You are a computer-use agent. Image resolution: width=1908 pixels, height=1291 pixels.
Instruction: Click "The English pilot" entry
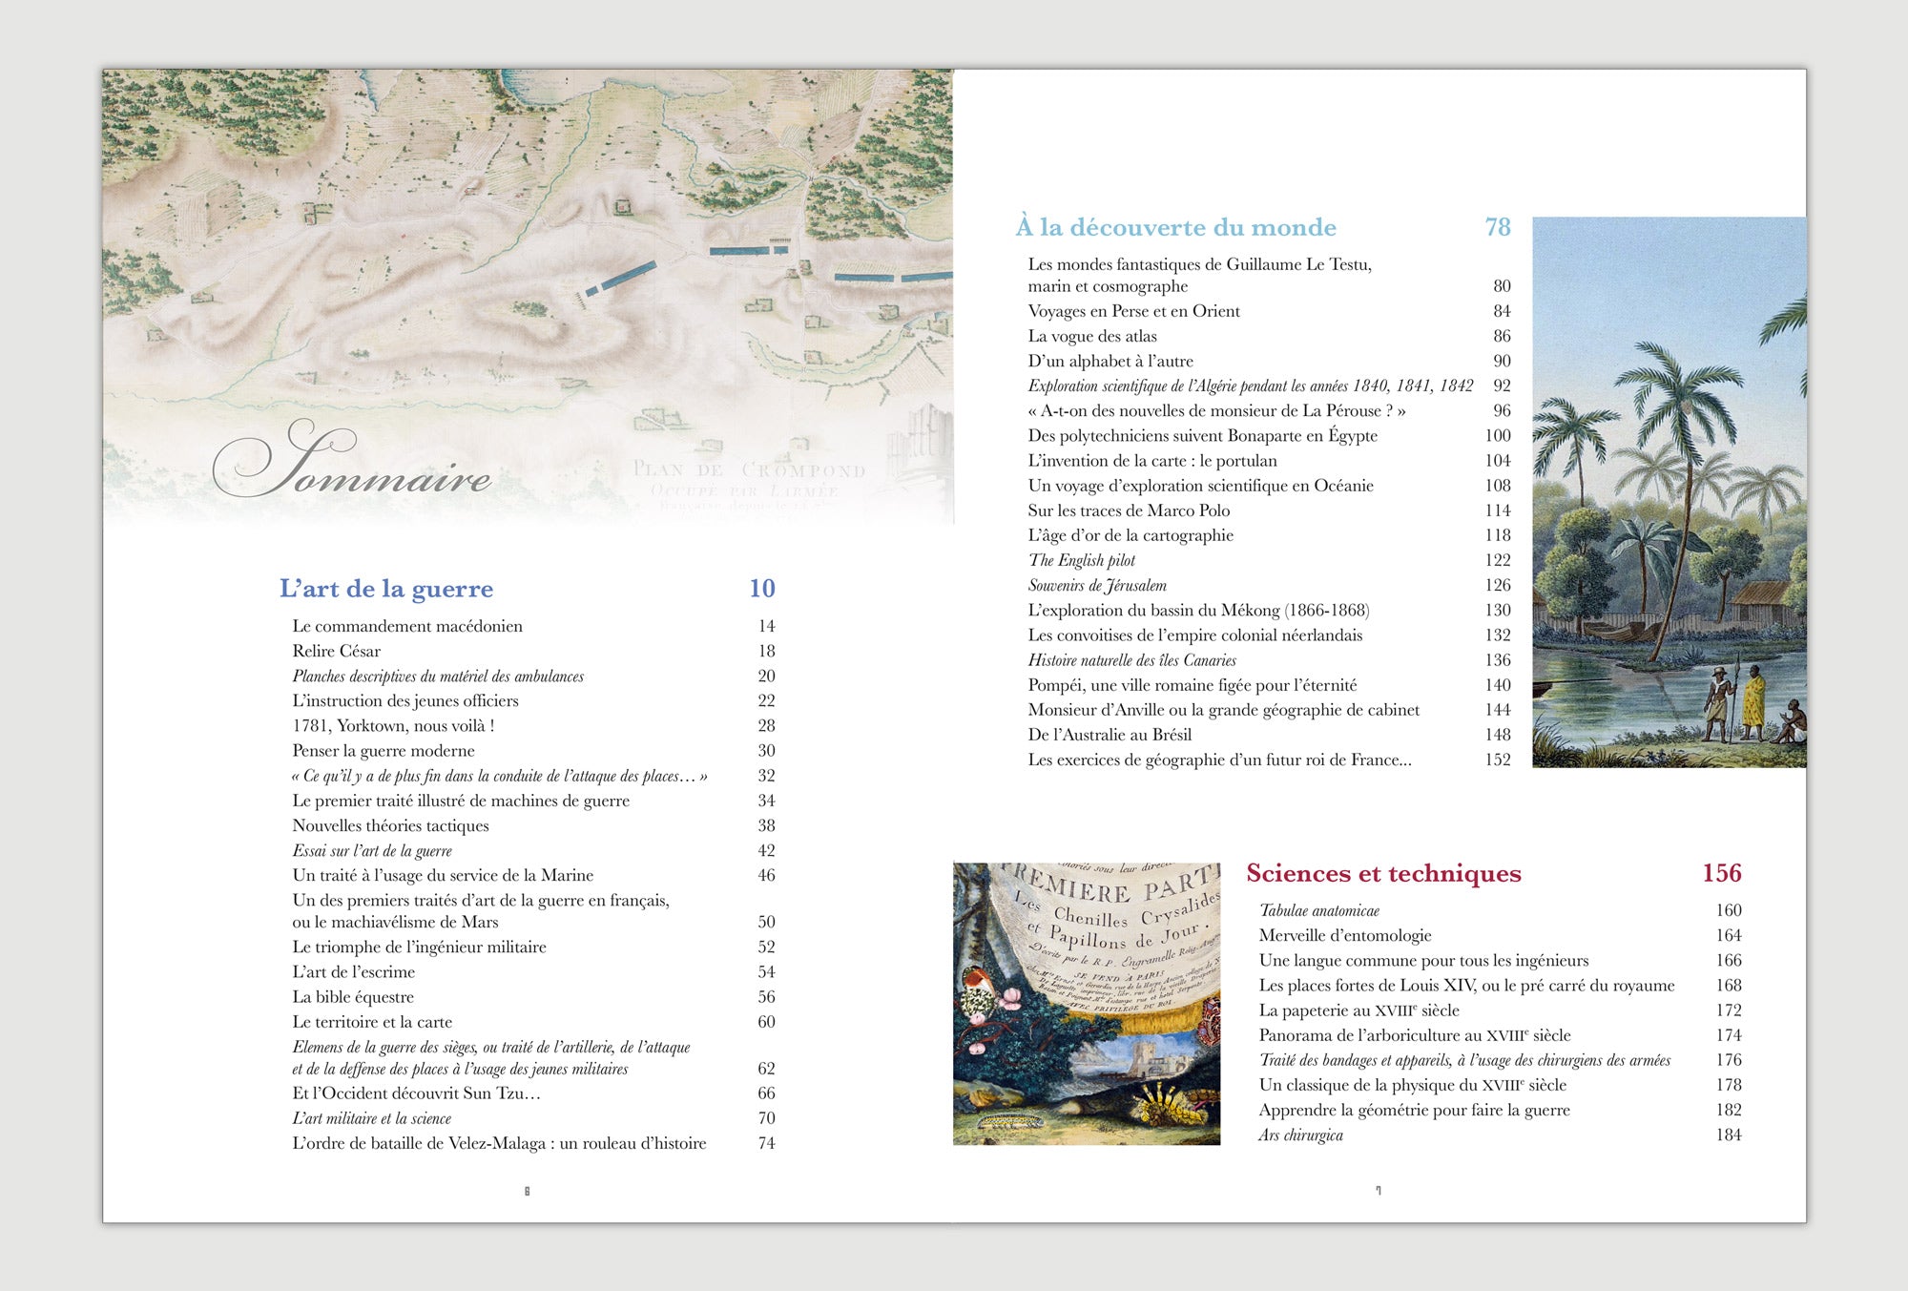(x=1082, y=560)
